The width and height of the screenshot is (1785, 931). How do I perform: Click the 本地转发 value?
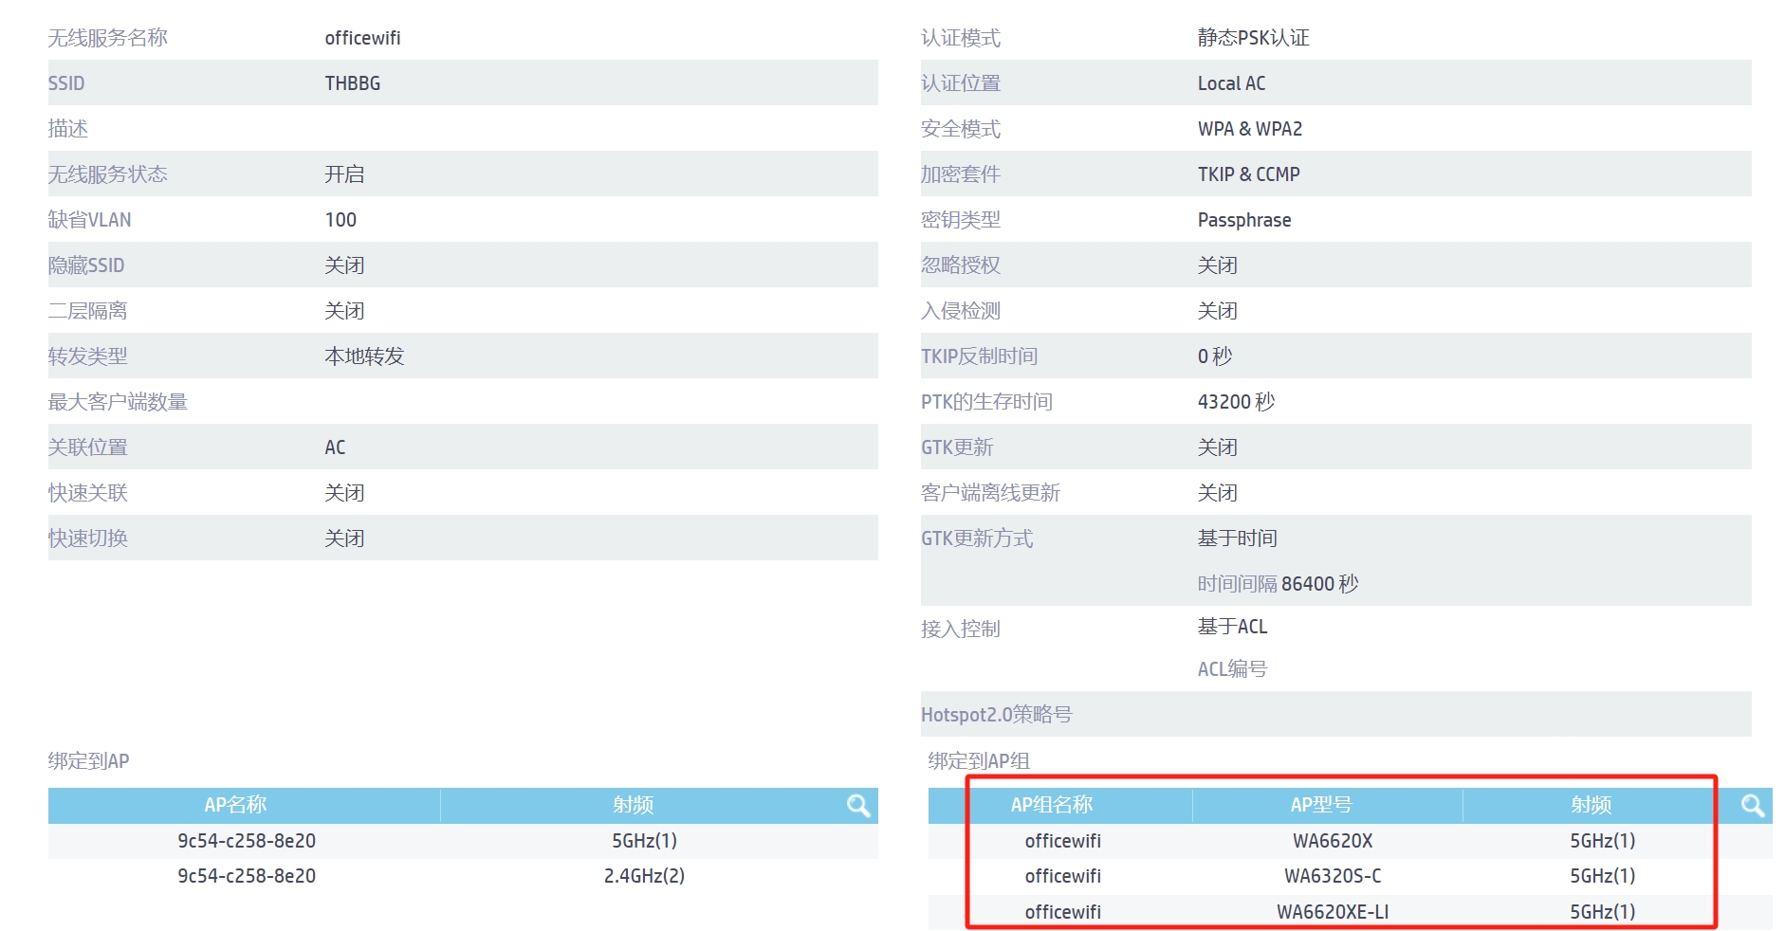pyautogui.click(x=364, y=356)
